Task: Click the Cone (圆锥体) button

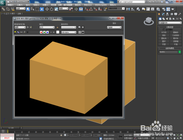Action: click(176, 32)
